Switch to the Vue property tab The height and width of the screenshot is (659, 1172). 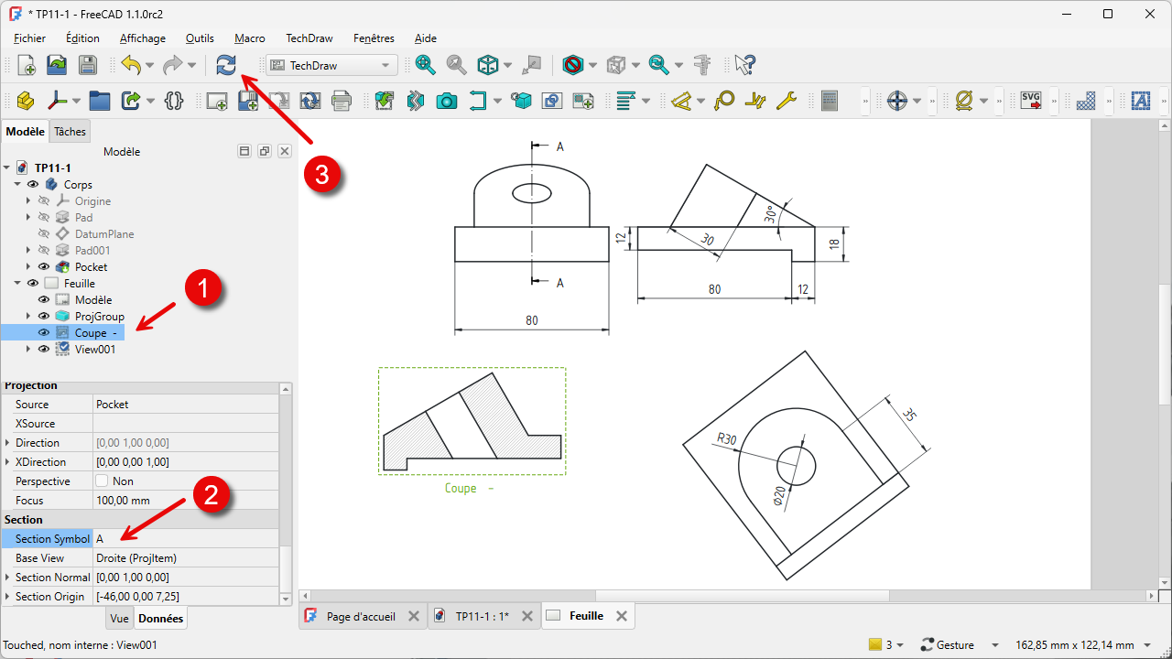[x=119, y=619]
